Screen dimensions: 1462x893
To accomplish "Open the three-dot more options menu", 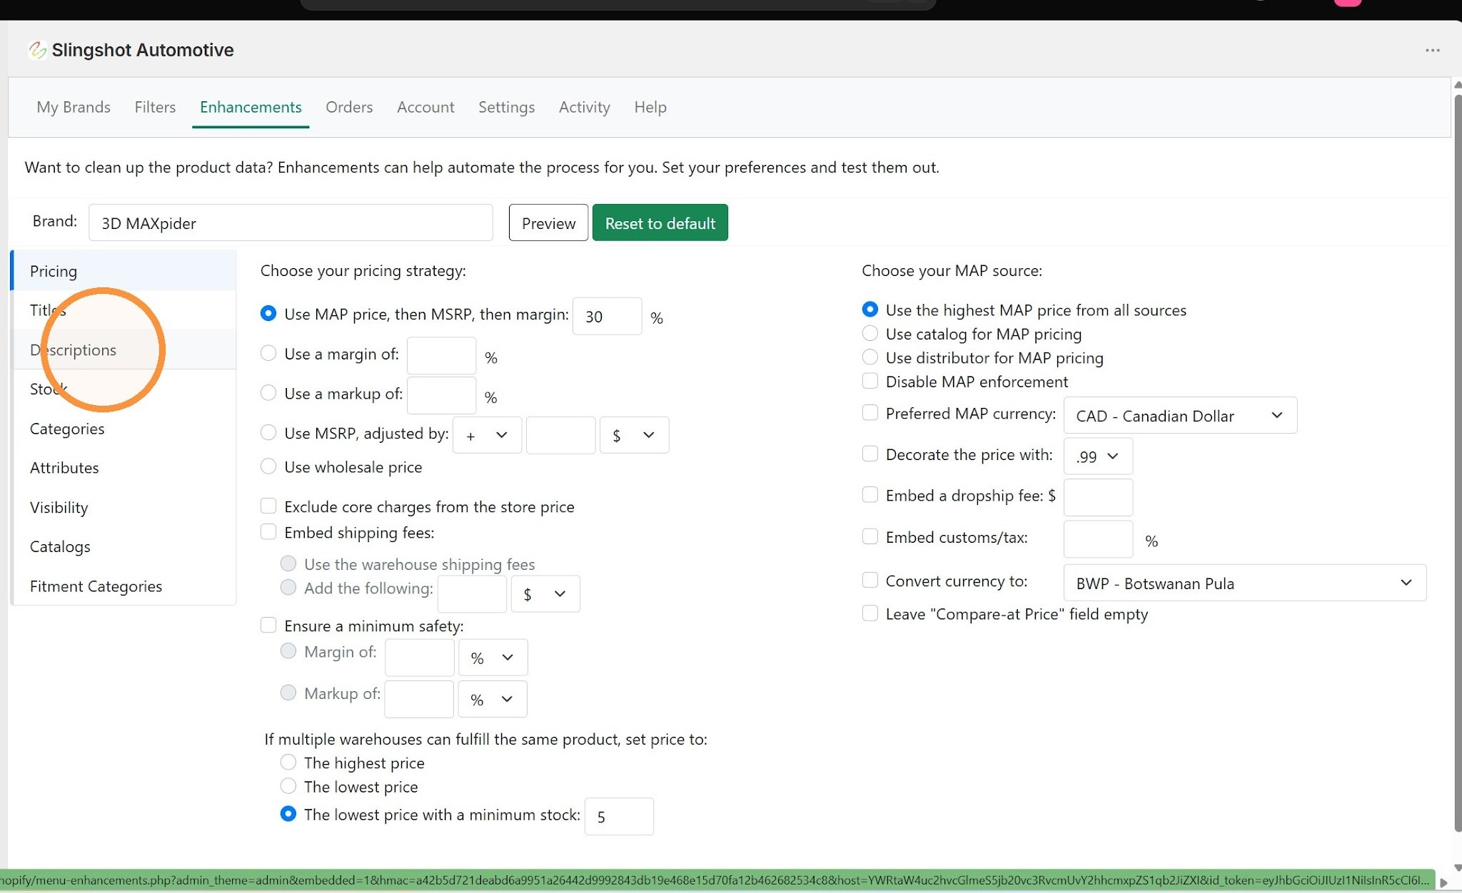I will pyautogui.click(x=1432, y=50).
